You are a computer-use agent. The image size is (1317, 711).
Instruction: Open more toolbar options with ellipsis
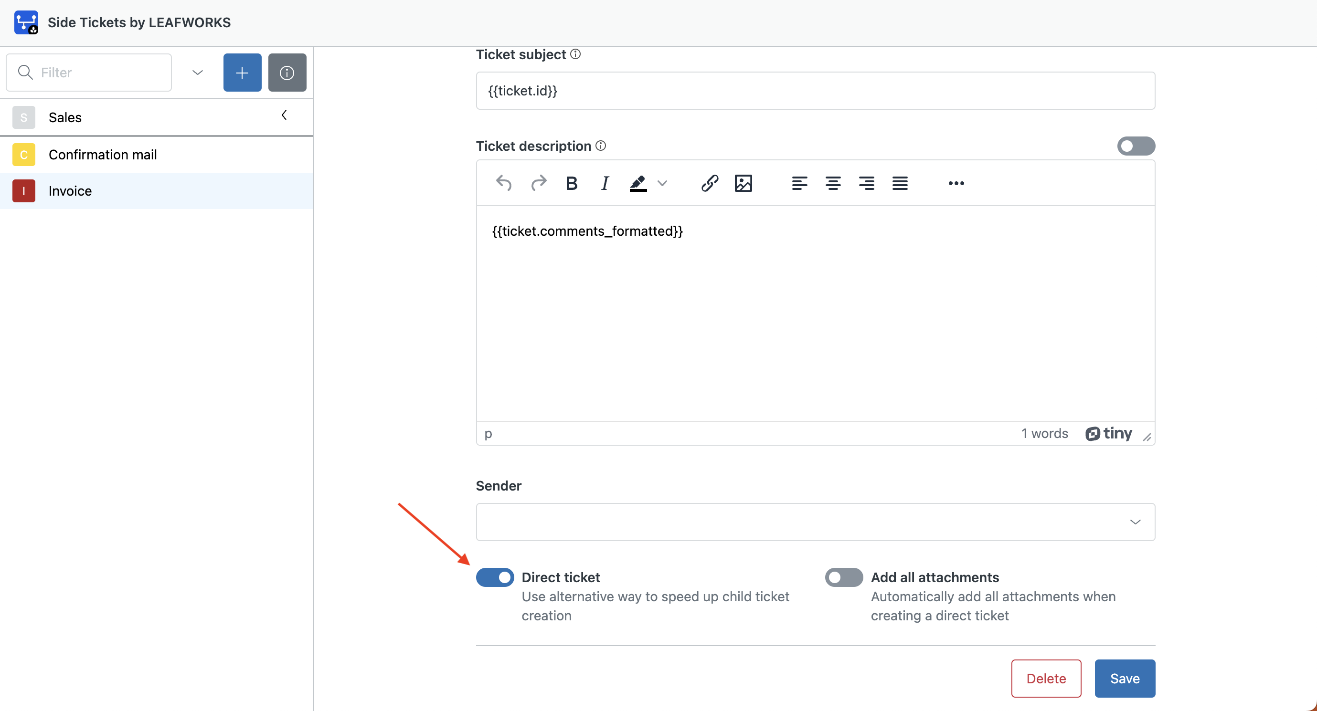(956, 183)
